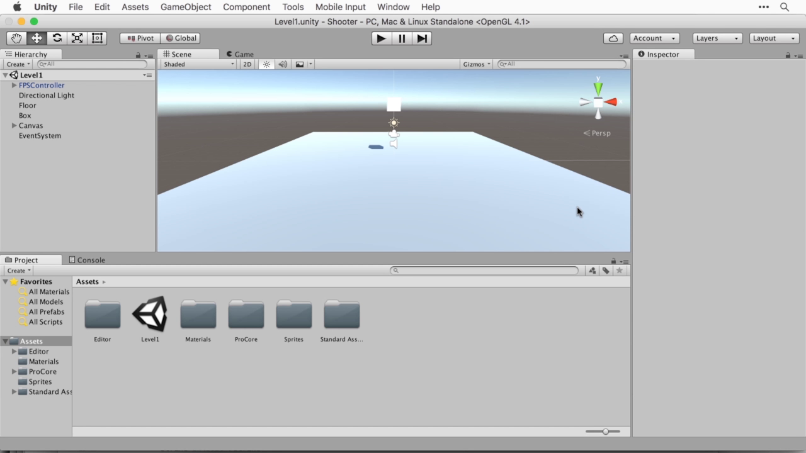The width and height of the screenshot is (806, 453).
Task: Select the Move tool in the toolbar
Action: click(37, 38)
